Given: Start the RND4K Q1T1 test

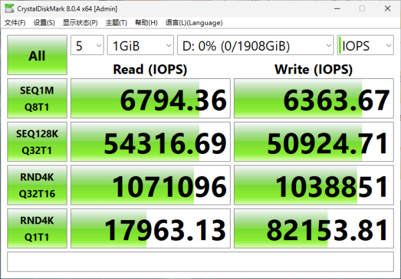Looking at the screenshot, I should click(37, 228).
